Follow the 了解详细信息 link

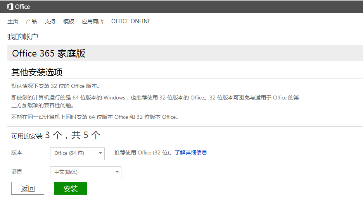point(191,152)
